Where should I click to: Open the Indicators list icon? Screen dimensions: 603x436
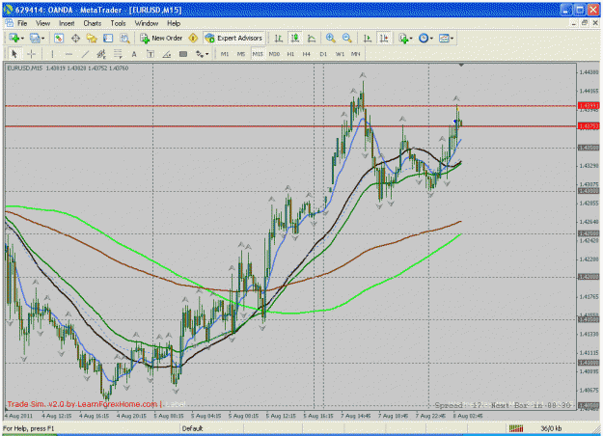[x=403, y=38]
